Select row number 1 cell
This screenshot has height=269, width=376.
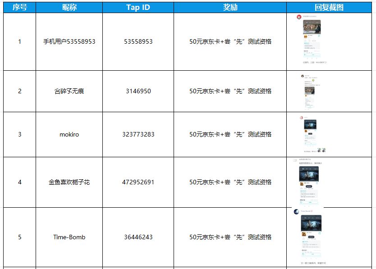coord(20,41)
